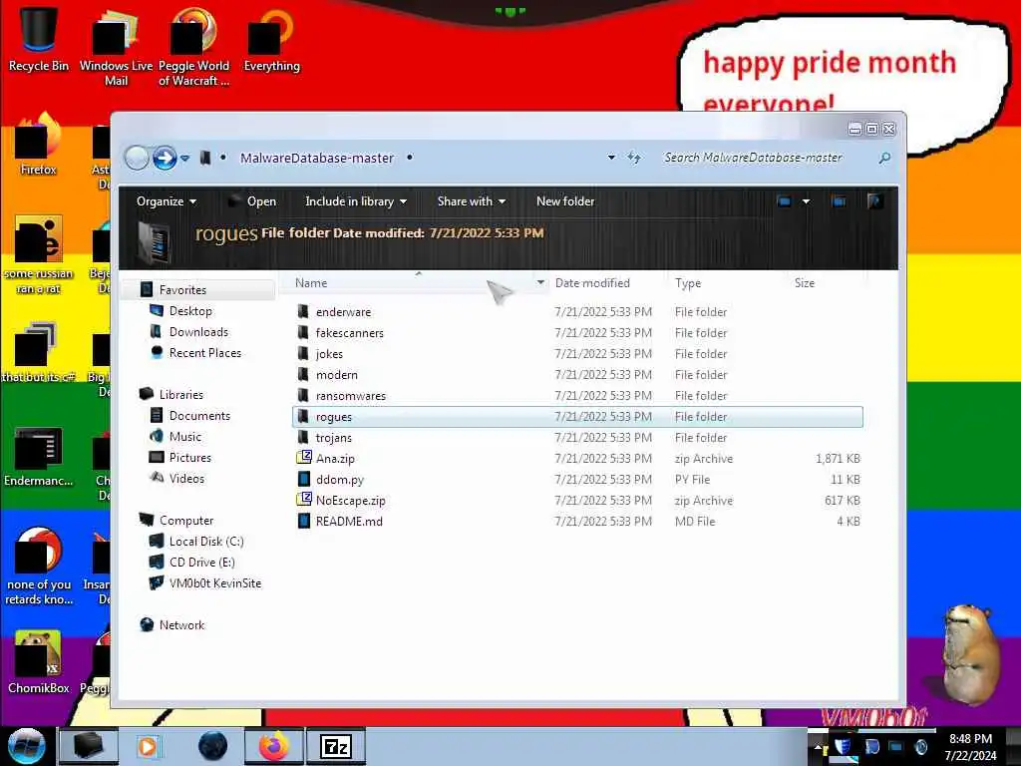Open Firefox desktop shortcut

39,145
